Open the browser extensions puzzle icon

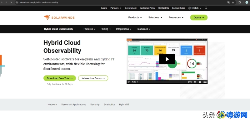[x=239, y=2]
